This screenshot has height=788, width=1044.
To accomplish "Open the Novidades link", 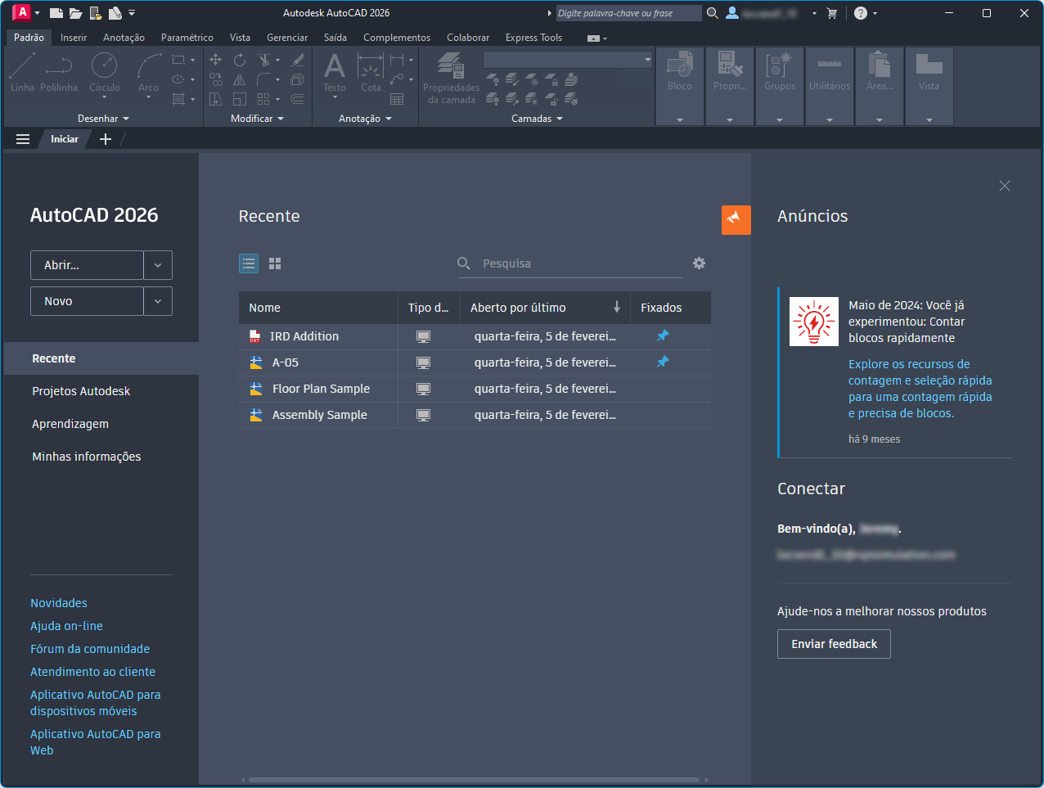I will point(59,603).
